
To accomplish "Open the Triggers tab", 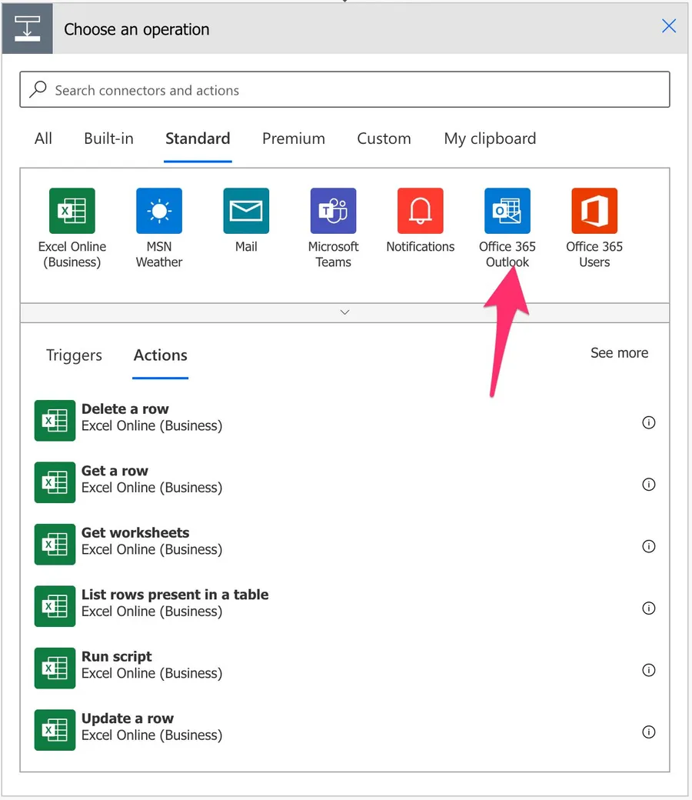I will pos(74,355).
